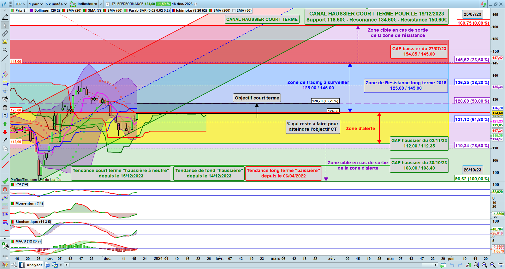Click the SMA (50) indicator label
505x269 pixels.
point(113,11)
